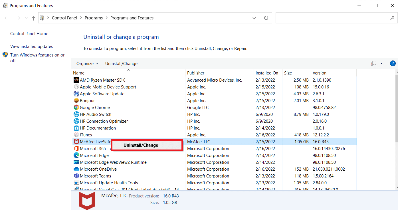Select the Google Chrome row name
This screenshot has height=210, width=398.
pos(95,108)
